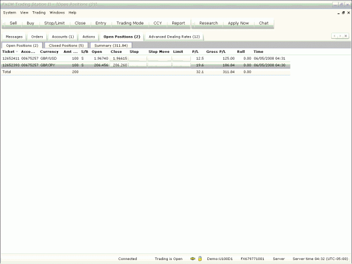352x264 pixels.
Task: Click the Server time status entry
Action: pos(320,259)
